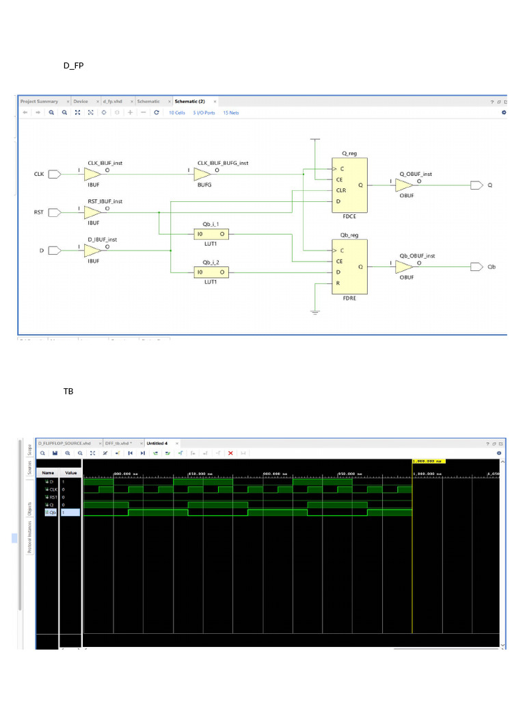Image resolution: width=525 pixels, height=701 pixels.
Task: Open help for the schematic window
Action: (492, 102)
